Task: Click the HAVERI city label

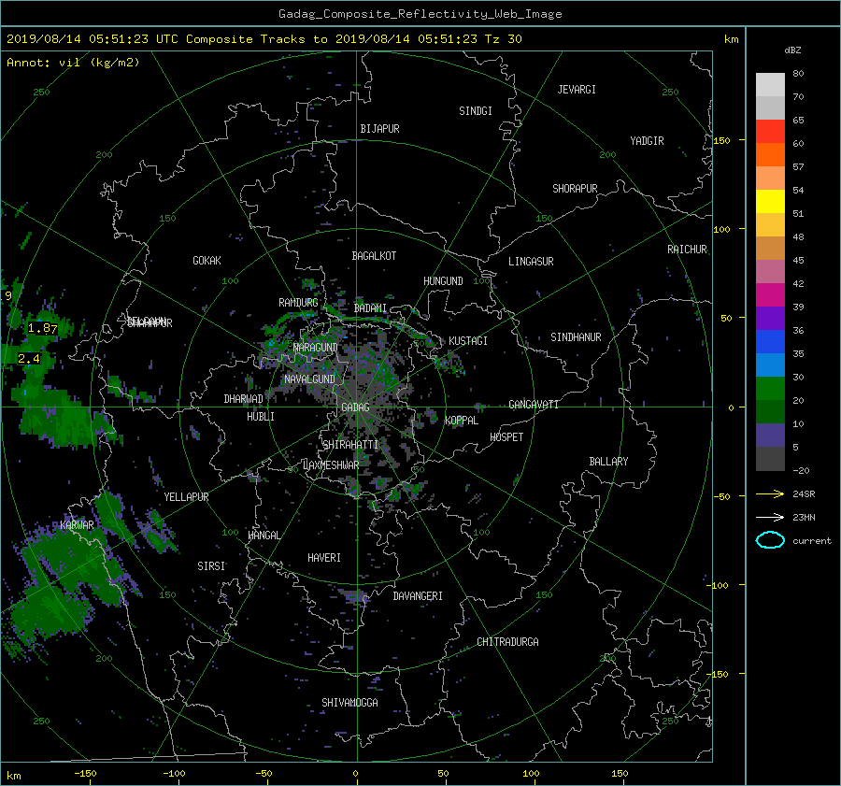Action: pyautogui.click(x=324, y=558)
